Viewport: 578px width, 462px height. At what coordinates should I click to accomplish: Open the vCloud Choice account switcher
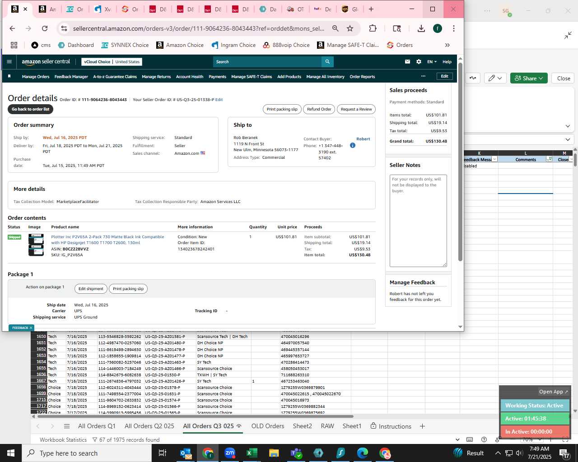click(x=112, y=62)
